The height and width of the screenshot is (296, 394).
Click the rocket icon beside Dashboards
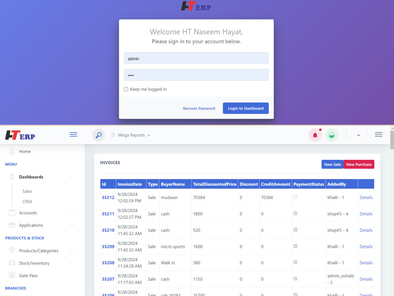pyautogui.click(x=12, y=177)
